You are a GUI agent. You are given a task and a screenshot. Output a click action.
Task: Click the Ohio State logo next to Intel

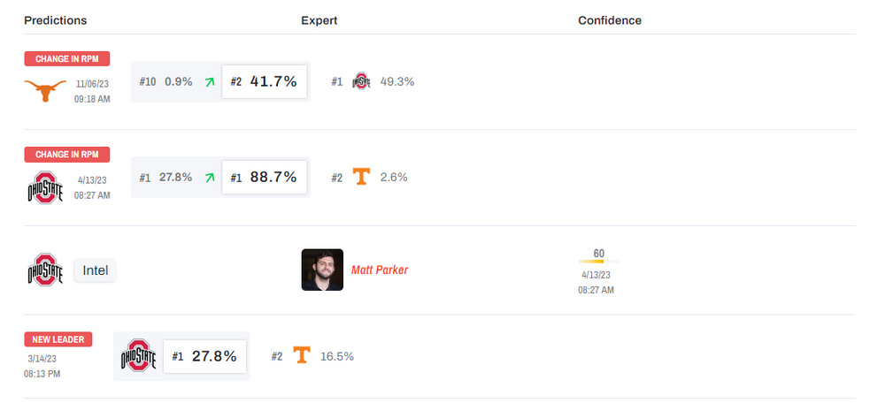pos(45,270)
